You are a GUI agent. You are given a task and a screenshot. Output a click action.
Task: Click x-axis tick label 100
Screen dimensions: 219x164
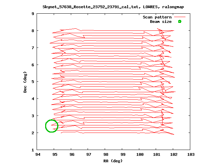(x=140, y=154)
